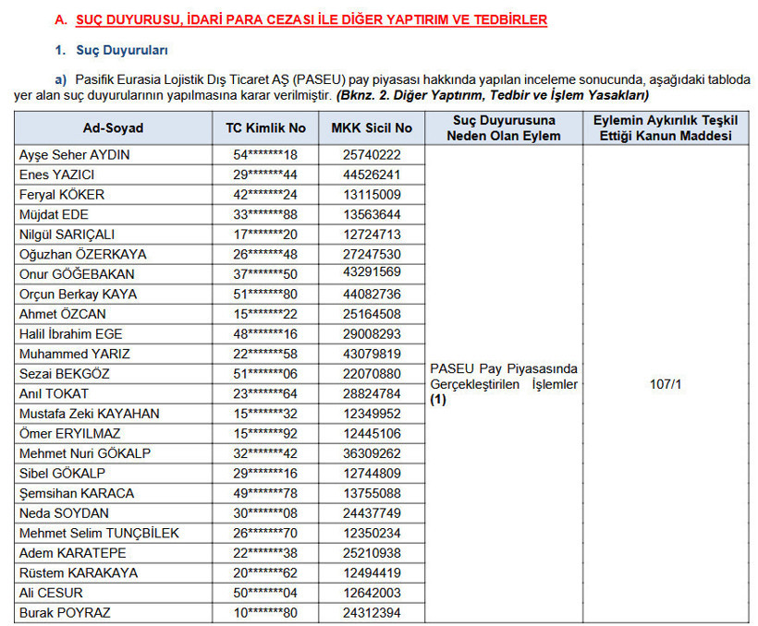
Task: Select the name 'Halil İbrahim EGE'
Action: pyautogui.click(x=70, y=334)
